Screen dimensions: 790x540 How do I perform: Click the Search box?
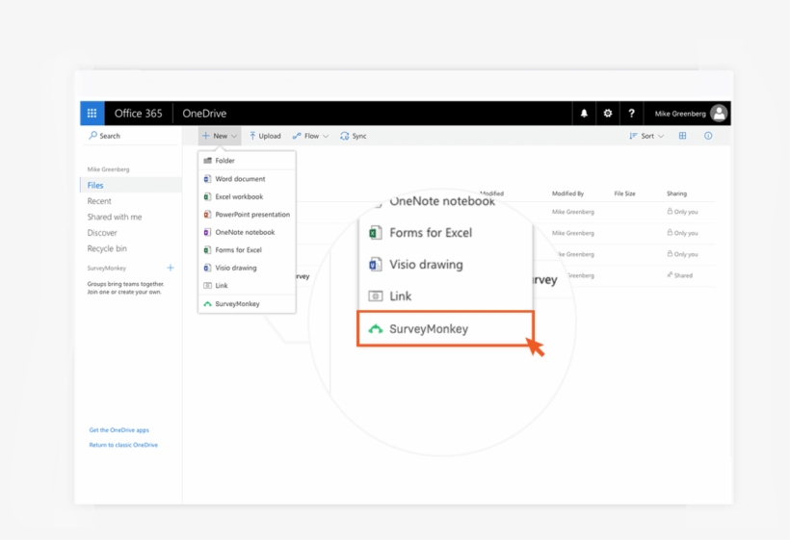(x=130, y=136)
